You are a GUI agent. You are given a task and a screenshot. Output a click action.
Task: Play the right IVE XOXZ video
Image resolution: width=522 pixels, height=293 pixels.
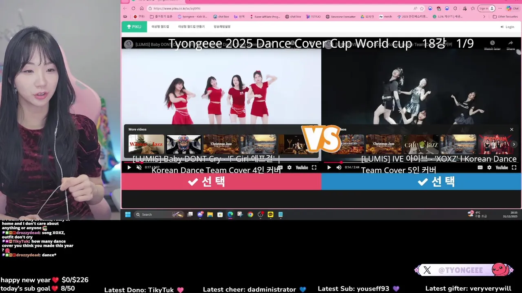click(329, 167)
